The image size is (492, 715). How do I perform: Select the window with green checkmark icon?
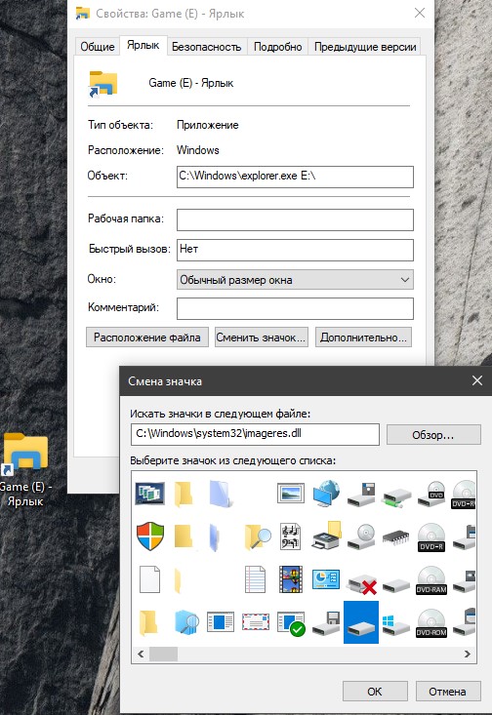pyautogui.click(x=292, y=623)
